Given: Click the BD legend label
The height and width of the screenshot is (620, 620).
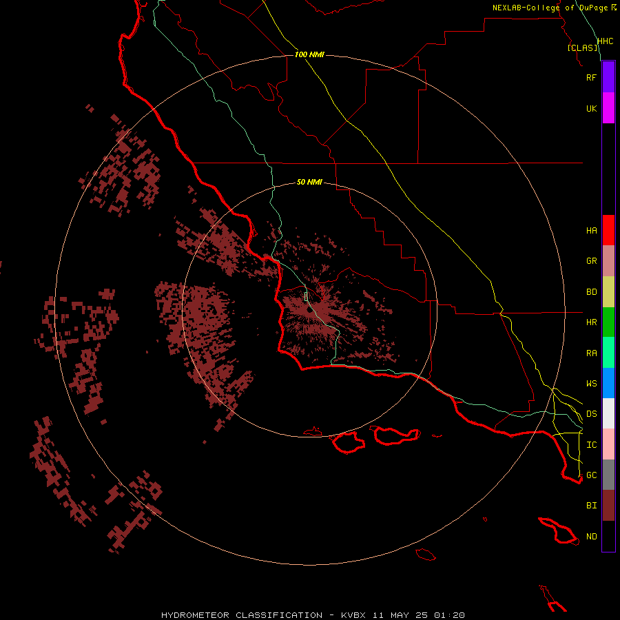Looking at the screenshot, I should click(x=591, y=292).
